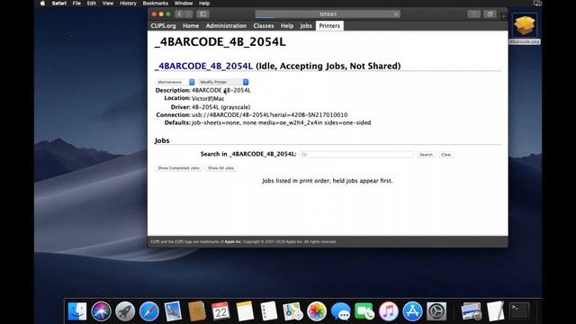Open the Window menu
576x324 pixels.
(184, 4)
